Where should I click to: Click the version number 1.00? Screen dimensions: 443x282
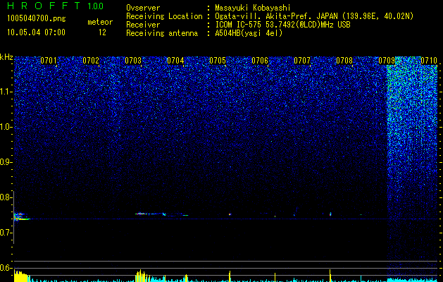[96, 6]
